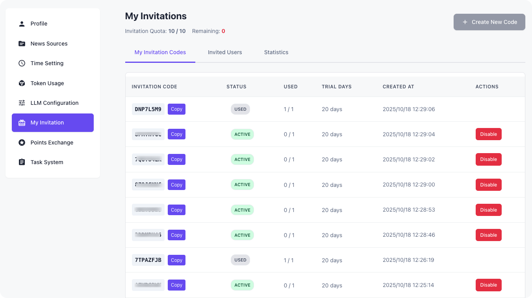Copy the code created at 12:29:02

click(176, 159)
